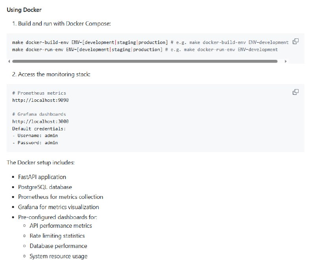Click the make docker-run-env command line

pyautogui.click(x=145, y=50)
